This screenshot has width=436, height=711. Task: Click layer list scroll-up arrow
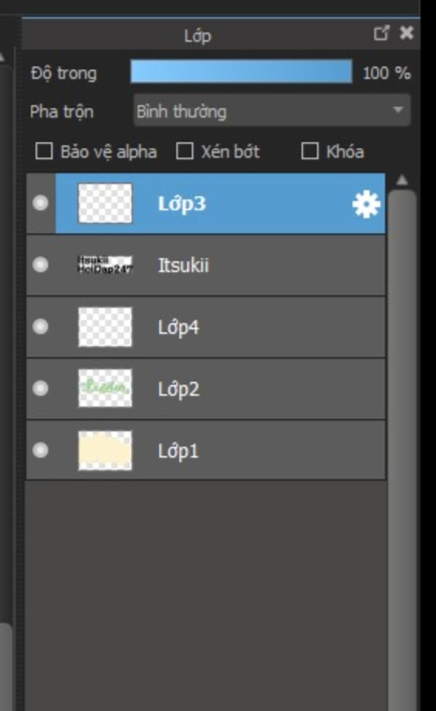pyautogui.click(x=402, y=181)
